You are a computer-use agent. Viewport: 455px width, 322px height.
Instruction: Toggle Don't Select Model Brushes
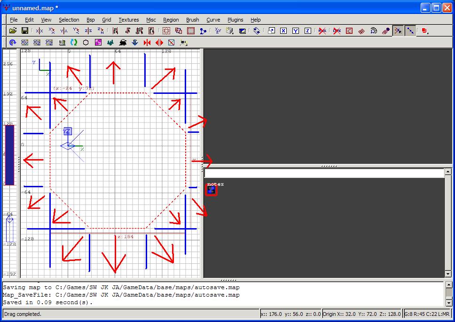coord(322,31)
